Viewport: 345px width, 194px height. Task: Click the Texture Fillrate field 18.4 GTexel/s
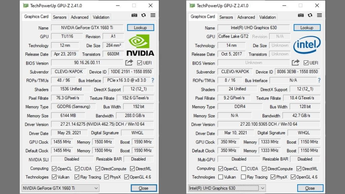point(302,98)
